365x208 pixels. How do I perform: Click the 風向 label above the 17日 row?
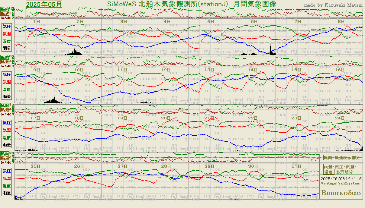point(5,106)
